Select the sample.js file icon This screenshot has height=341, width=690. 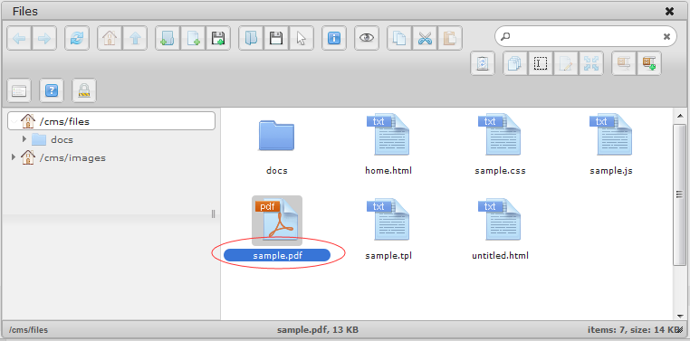611,135
